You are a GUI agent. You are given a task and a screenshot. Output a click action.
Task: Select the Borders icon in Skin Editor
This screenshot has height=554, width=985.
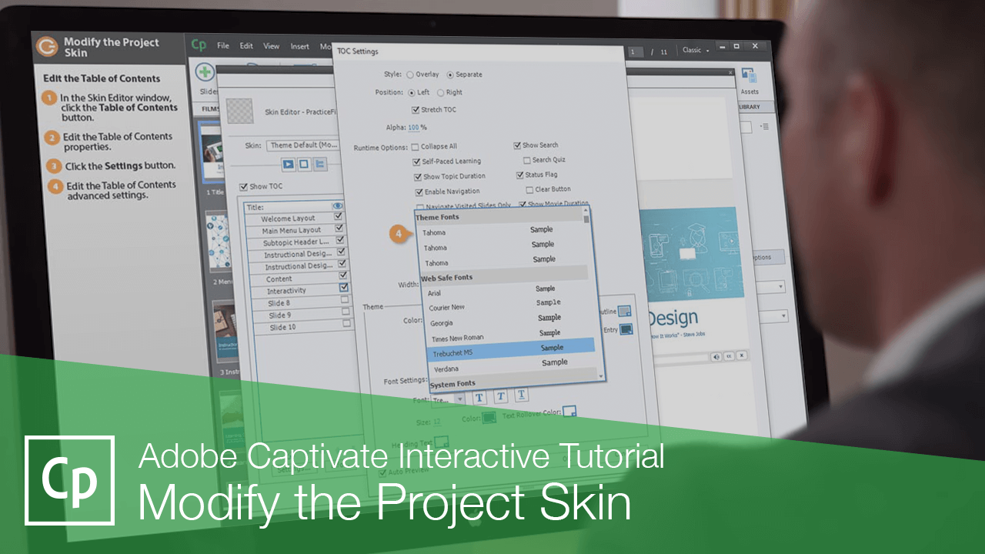304,163
